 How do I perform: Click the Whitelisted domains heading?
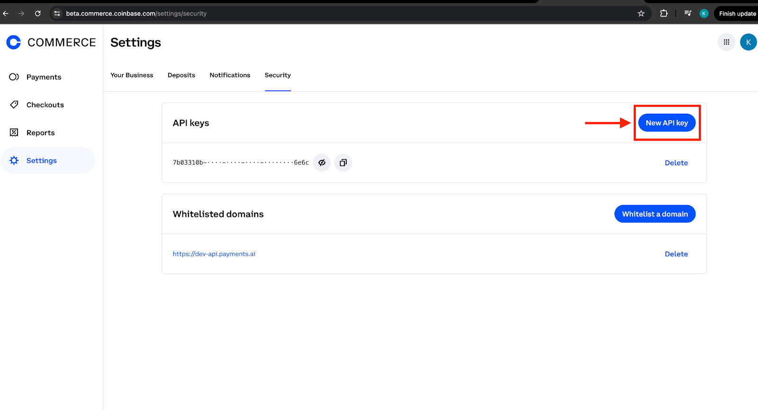click(x=218, y=214)
